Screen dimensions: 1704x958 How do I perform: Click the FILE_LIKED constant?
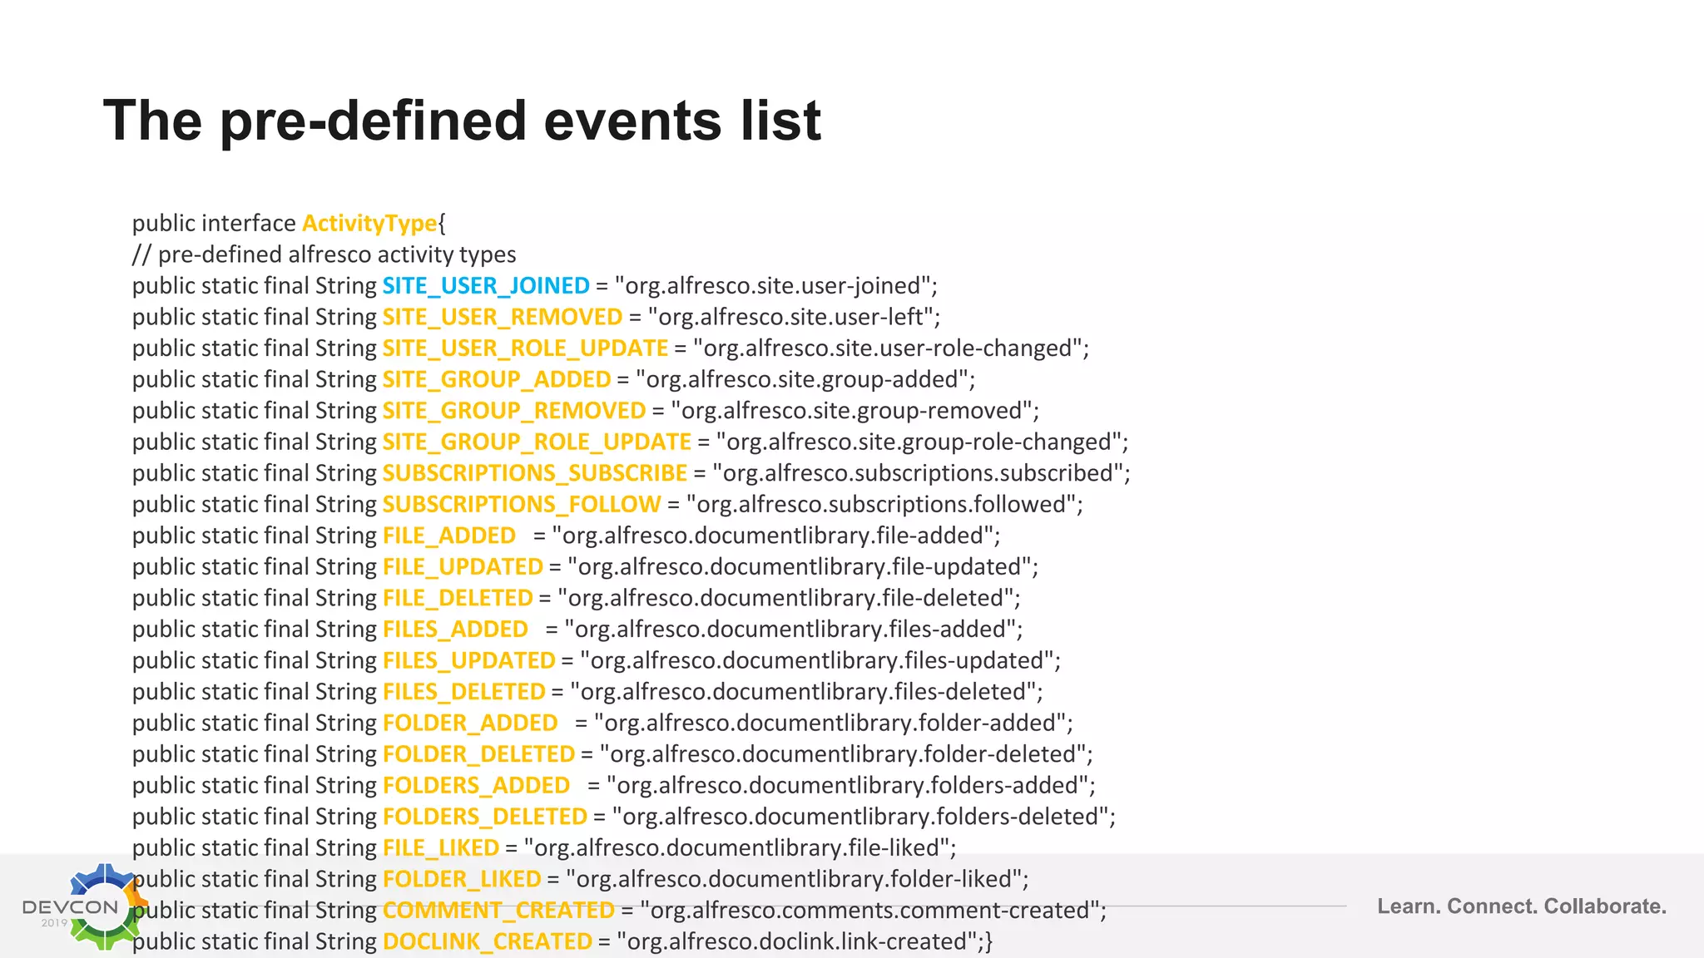pyautogui.click(x=441, y=848)
